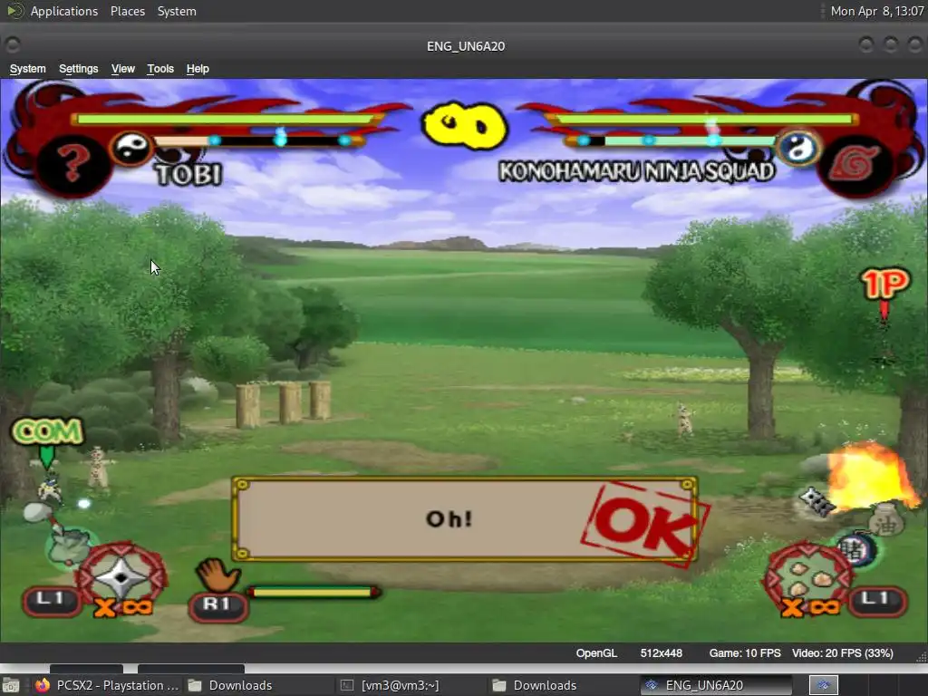Click the 512x448 resolution status entry
This screenshot has width=928, height=696.
click(x=661, y=652)
